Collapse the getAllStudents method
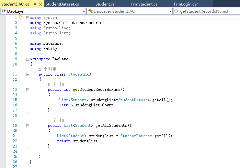 point(28,126)
